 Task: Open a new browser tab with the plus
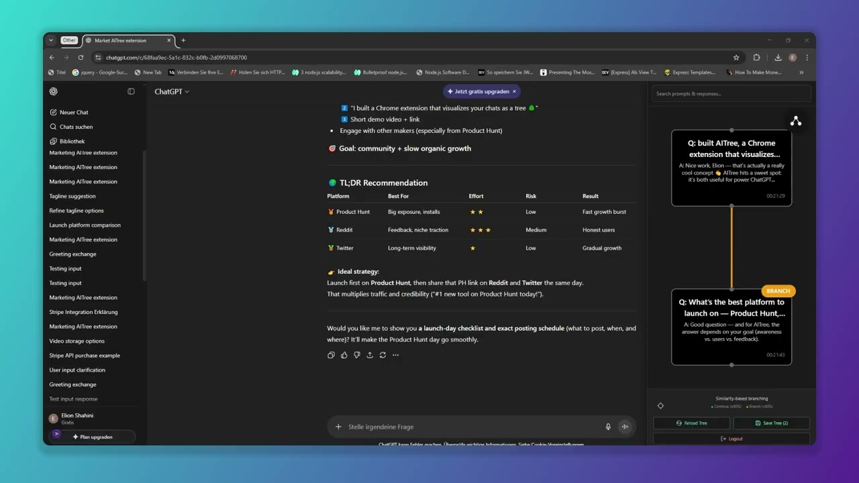tap(183, 40)
